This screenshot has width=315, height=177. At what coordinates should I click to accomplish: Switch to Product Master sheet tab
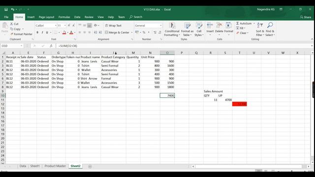pyautogui.click(x=55, y=166)
